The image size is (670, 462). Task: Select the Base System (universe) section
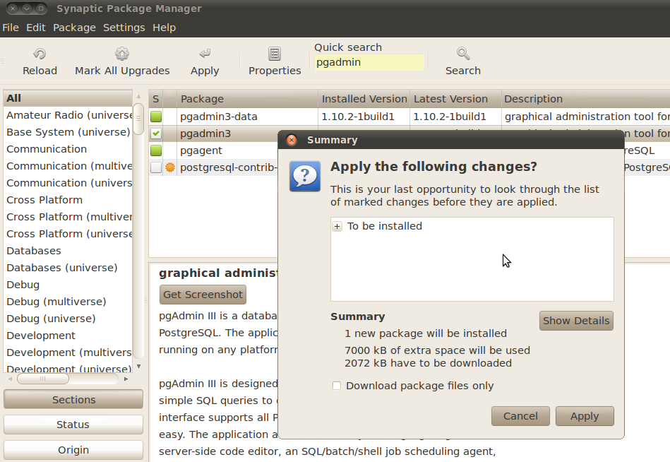[68, 132]
